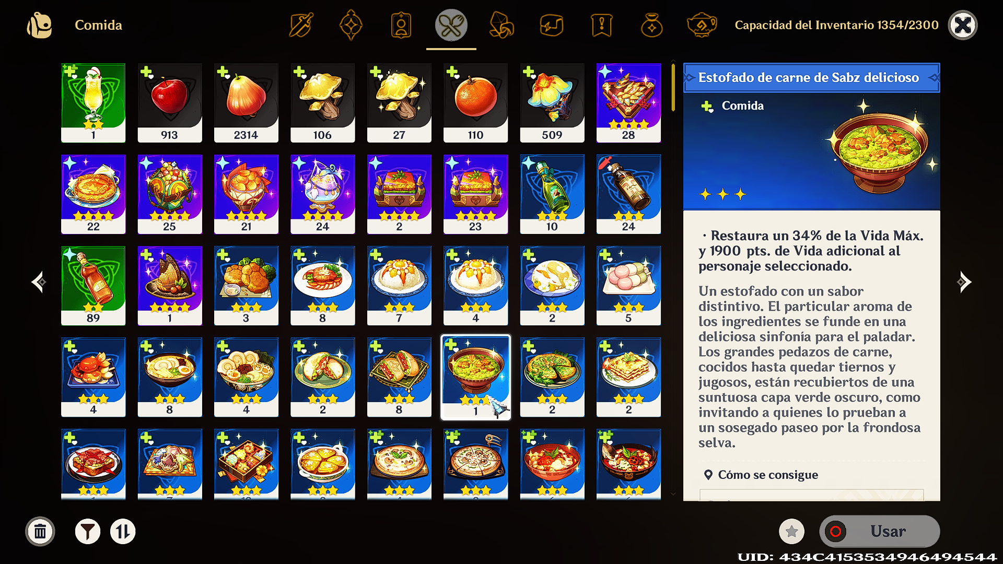Click the inventory list scrollbar
Image resolution: width=1003 pixels, height=564 pixels.
(673, 279)
